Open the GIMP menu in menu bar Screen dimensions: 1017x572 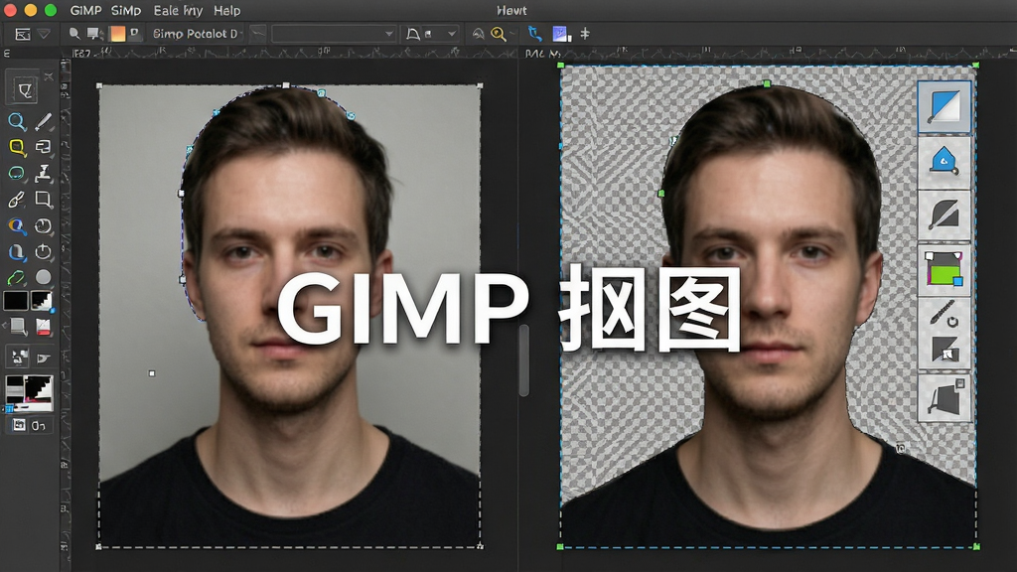(85, 10)
